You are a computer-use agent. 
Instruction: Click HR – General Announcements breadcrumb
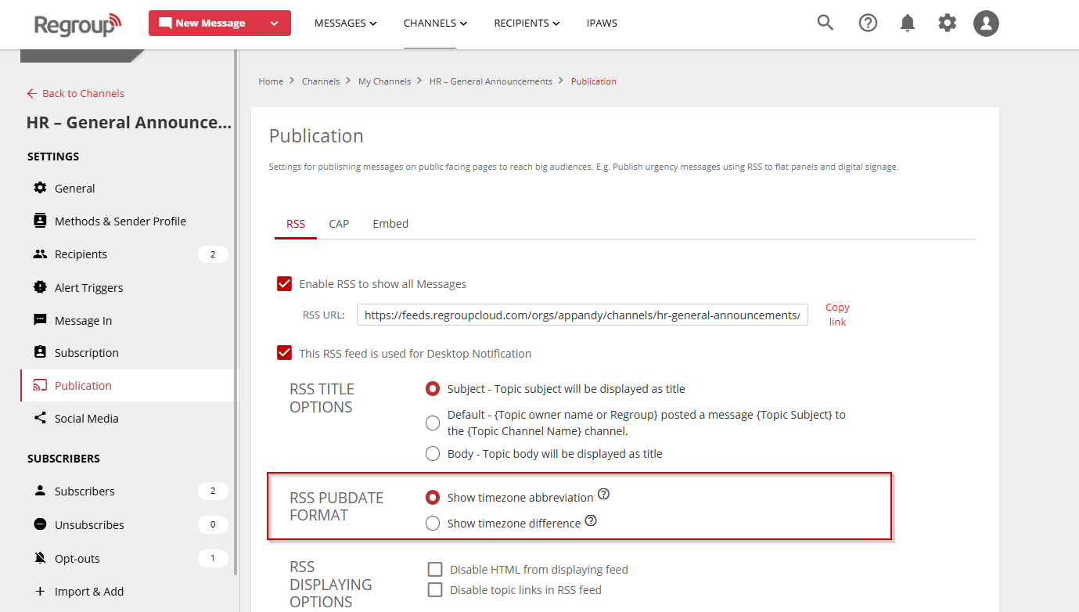491,81
